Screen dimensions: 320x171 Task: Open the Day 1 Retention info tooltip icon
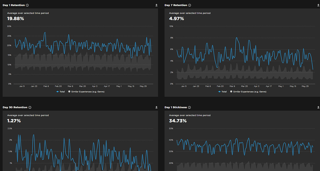tap(28, 5)
